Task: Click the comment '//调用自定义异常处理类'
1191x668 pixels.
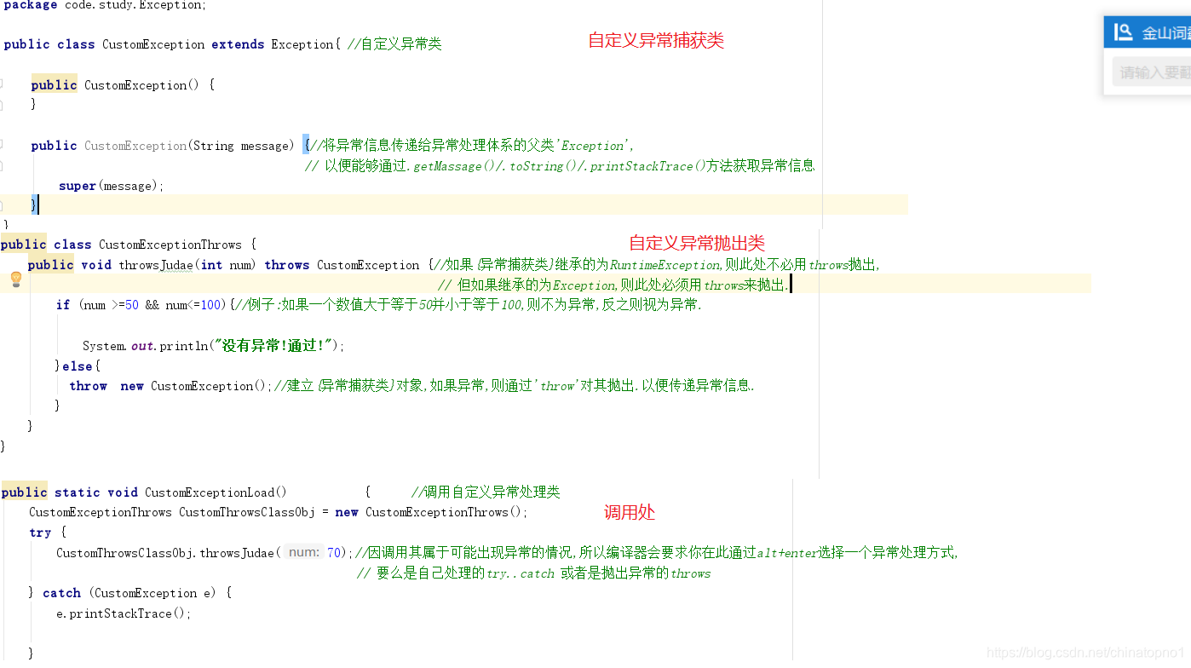Action: pos(486,492)
